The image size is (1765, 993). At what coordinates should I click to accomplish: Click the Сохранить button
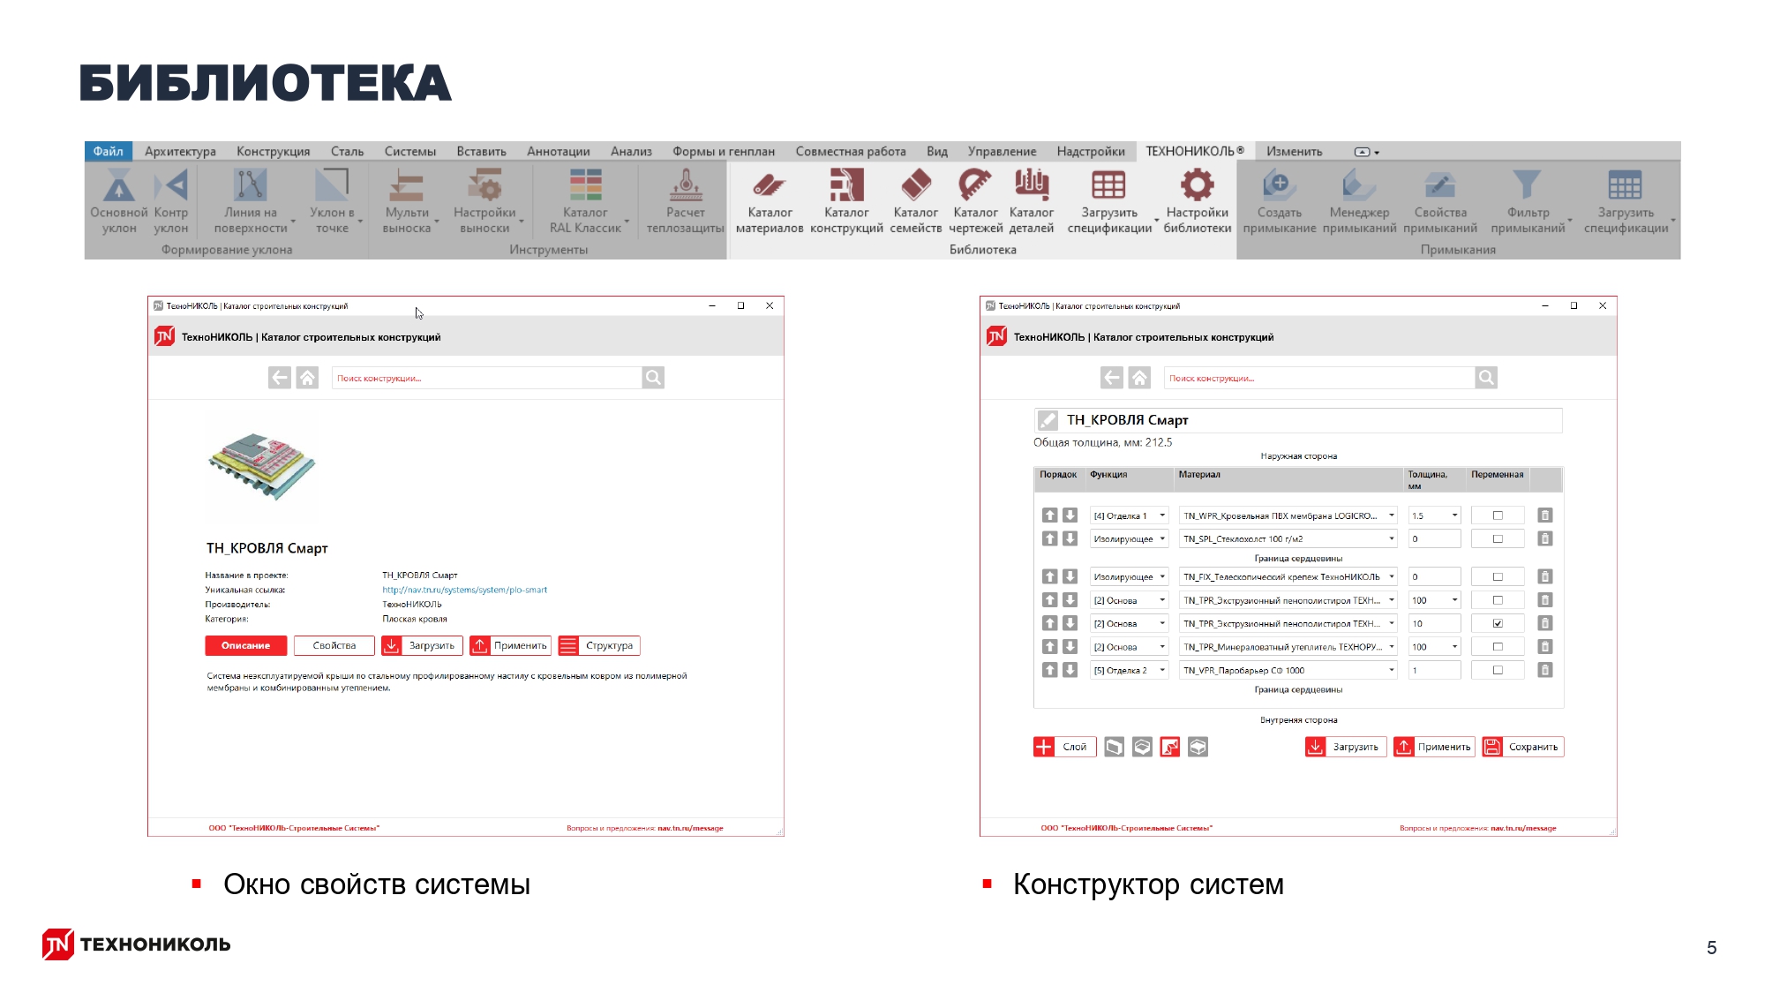pyautogui.click(x=1523, y=747)
